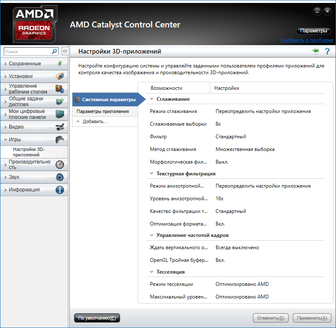The width and height of the screenshot is (336, 328).
Task: Collapse sidebar with double-chevron button
Action: (65, 51)
